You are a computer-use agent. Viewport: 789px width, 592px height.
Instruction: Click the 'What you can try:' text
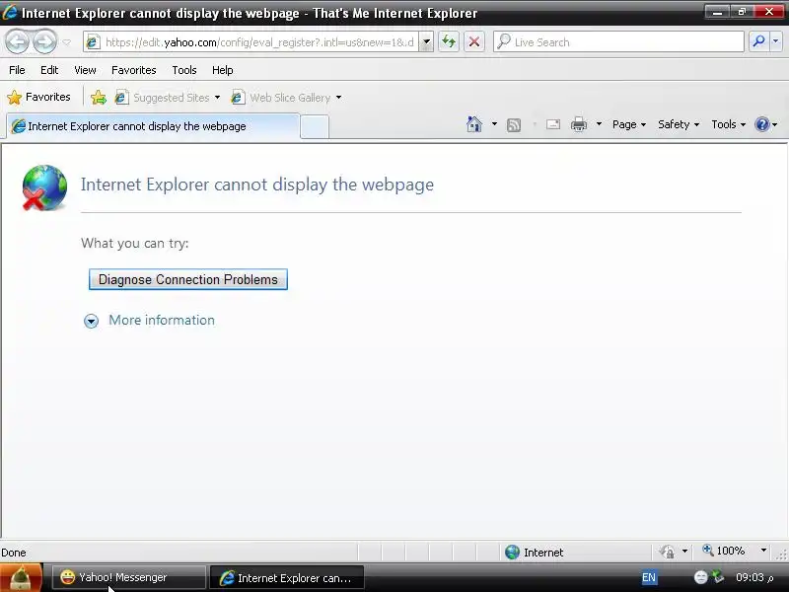[x=135, y=243]
